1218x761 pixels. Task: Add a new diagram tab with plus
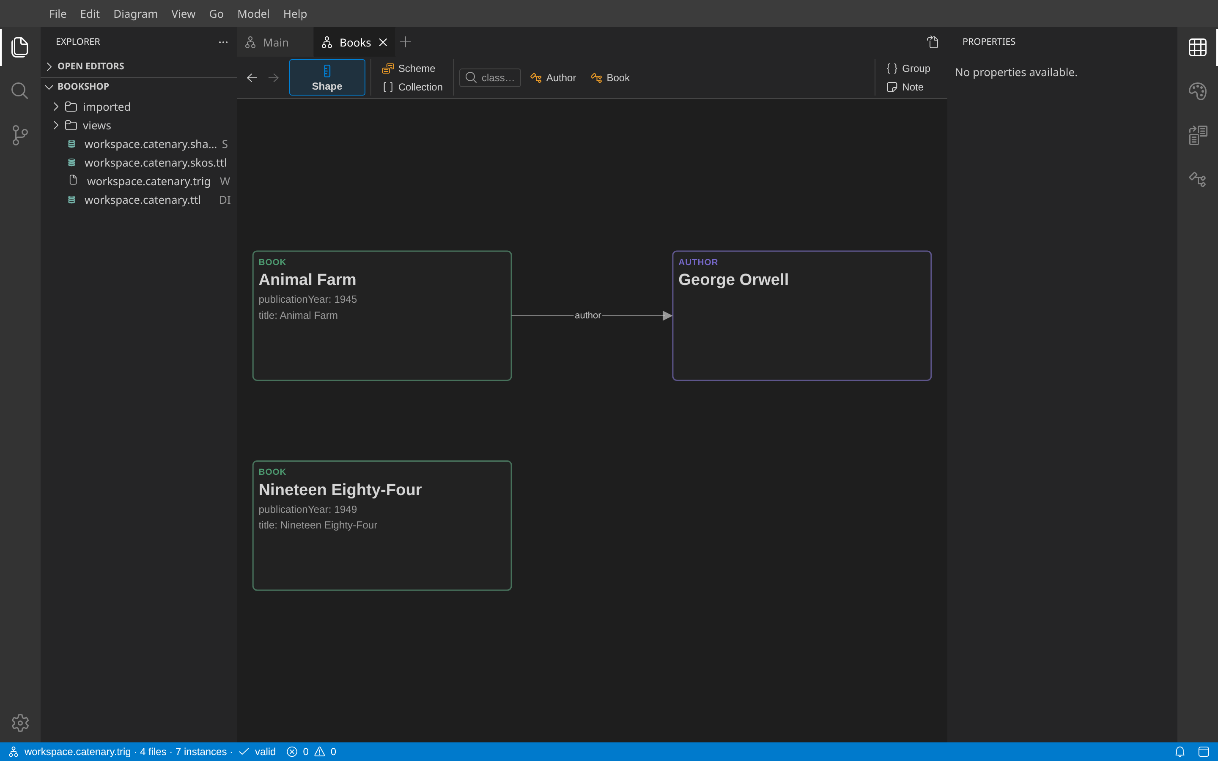(x=405, y=42)
